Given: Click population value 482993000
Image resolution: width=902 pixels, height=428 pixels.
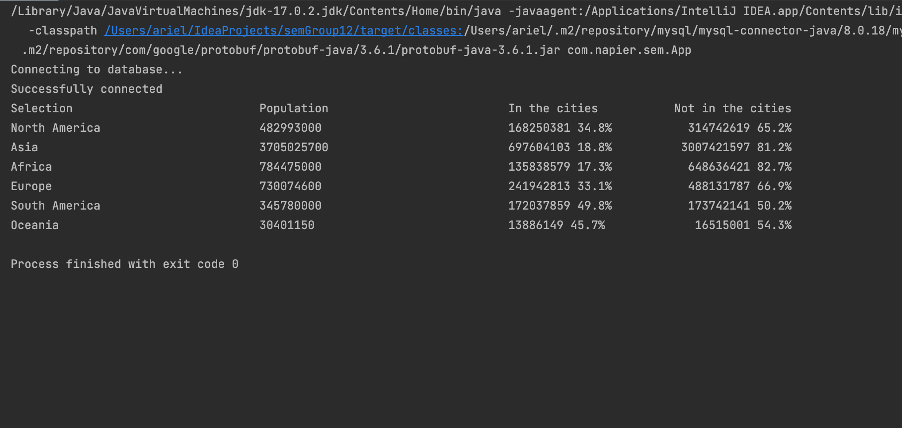Looking at the screenshot, I should click(290, 128).
